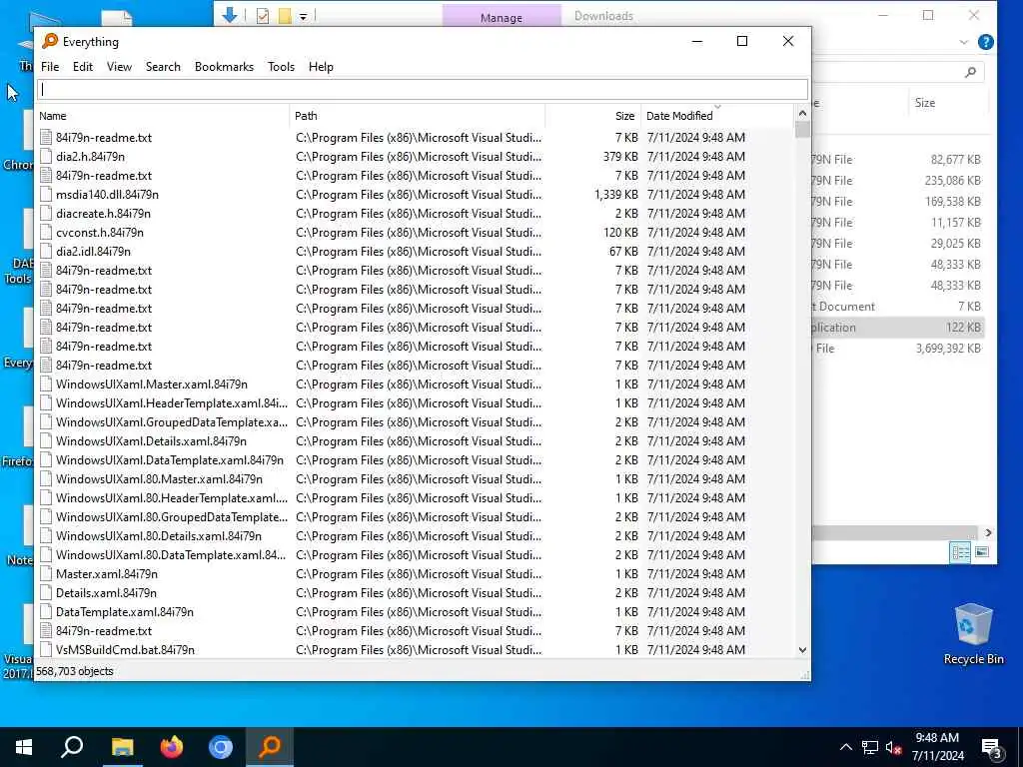Click Explorer horizontal scroll right arrow
Image resolution: width=1023 pixels, height=767 pixels.
pos(988,533)
